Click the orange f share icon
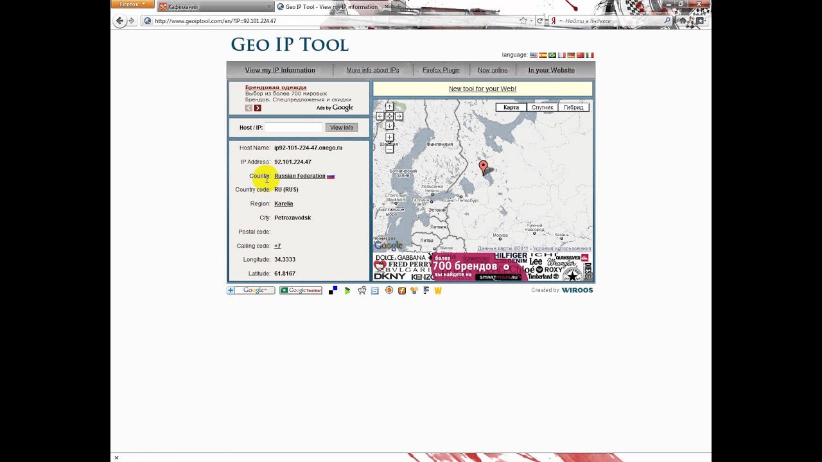 click(x=402, y=291)
